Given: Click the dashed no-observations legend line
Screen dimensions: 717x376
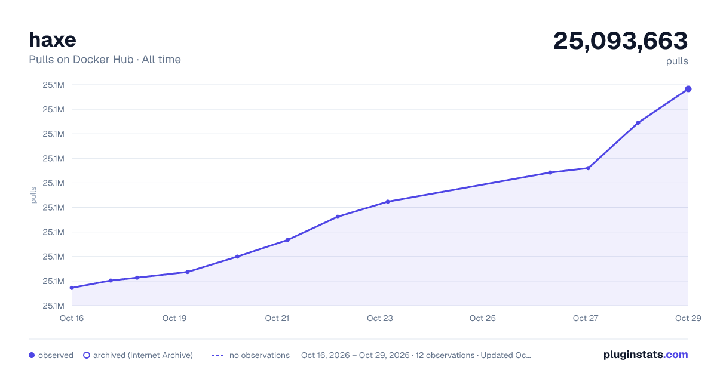Looking at the screenshot, I should point(217,355).
